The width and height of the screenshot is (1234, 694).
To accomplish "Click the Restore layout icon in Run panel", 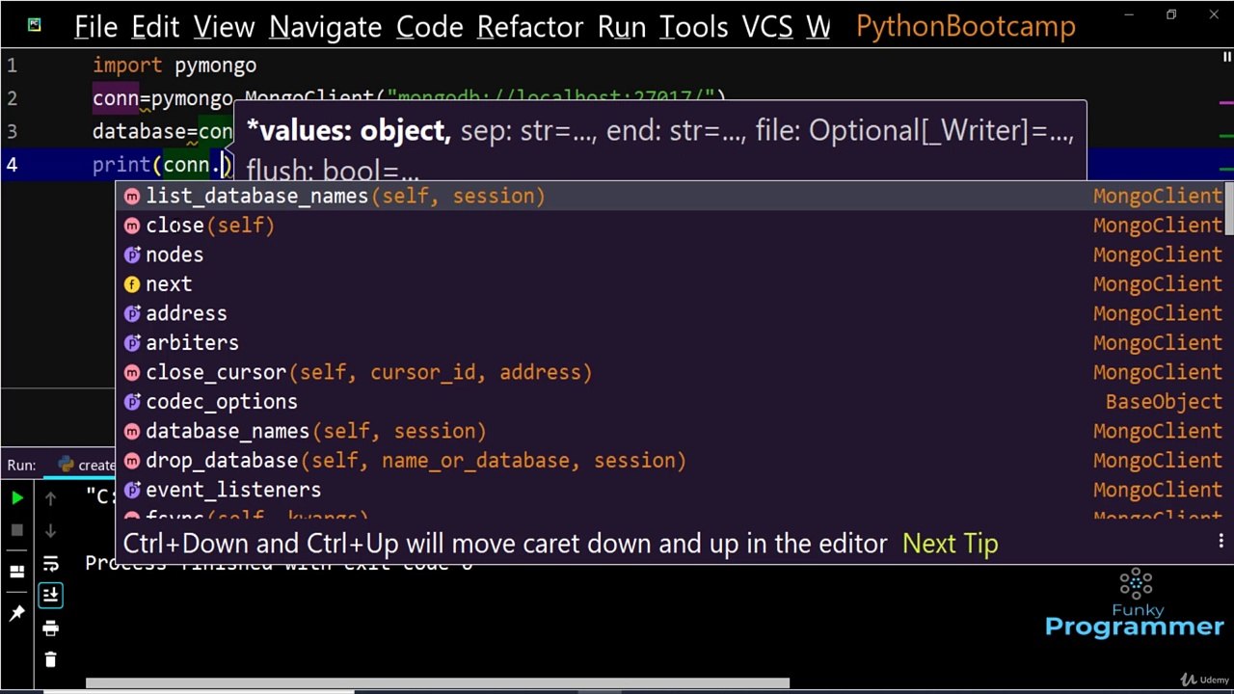I will click(x=17, y=572).
